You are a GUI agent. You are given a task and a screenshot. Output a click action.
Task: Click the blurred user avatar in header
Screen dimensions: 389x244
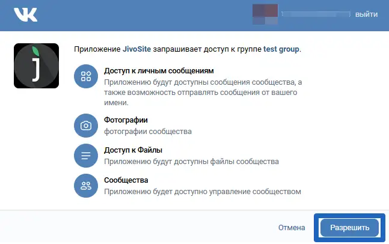pyautogui.click(x=265, y=14)
